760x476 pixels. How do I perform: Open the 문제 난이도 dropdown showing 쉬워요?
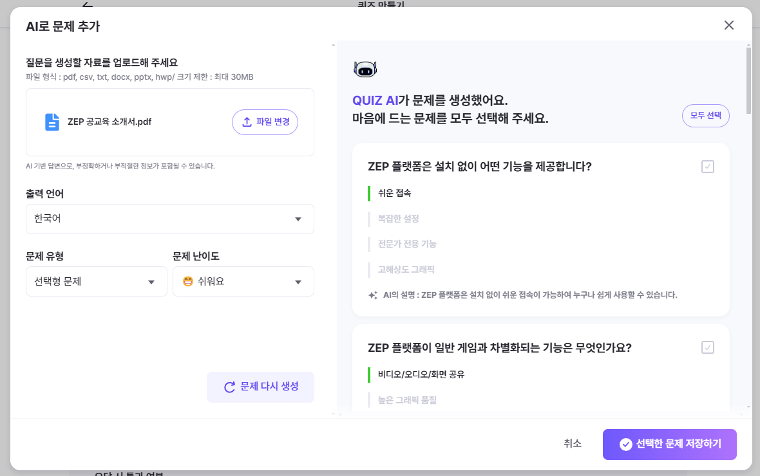243,282
